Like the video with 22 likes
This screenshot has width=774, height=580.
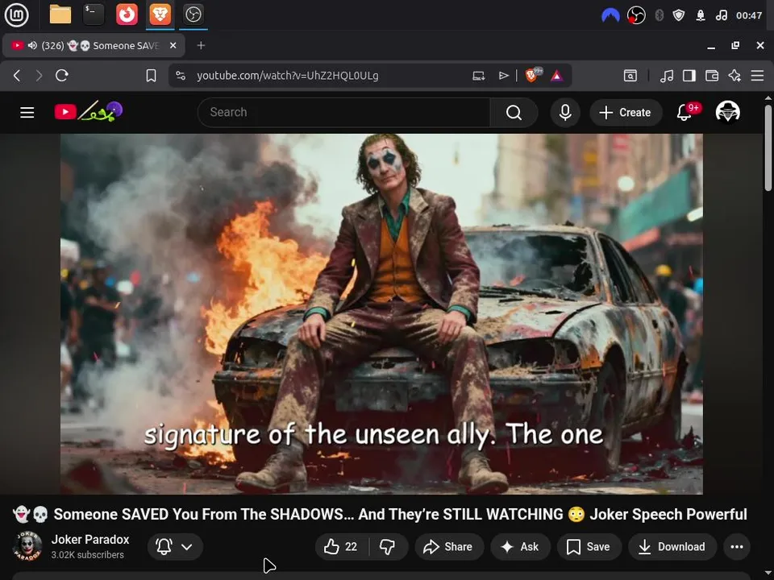pyautogui.click(x=340, y=546)
